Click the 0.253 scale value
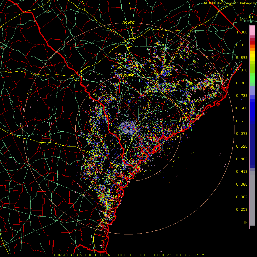Image resolution: width=257 pixels, height=257 pixels. (x=242, y=210)
